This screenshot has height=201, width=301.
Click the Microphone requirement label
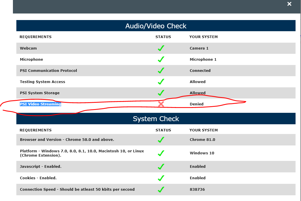32,59
